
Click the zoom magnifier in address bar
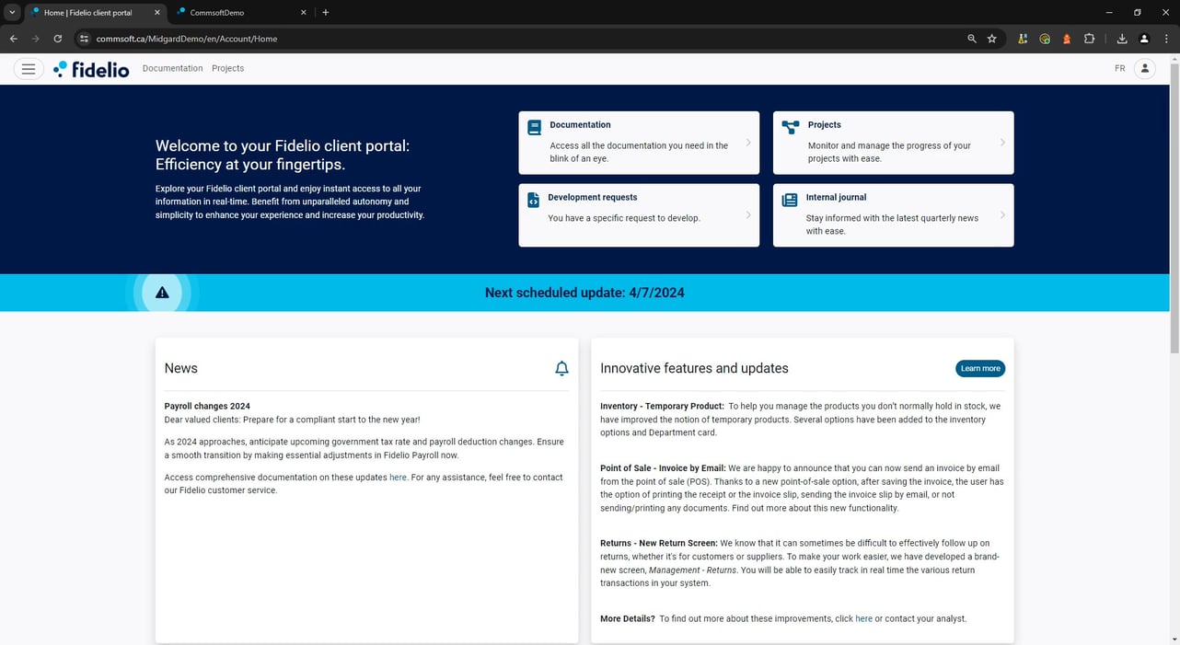972,39
